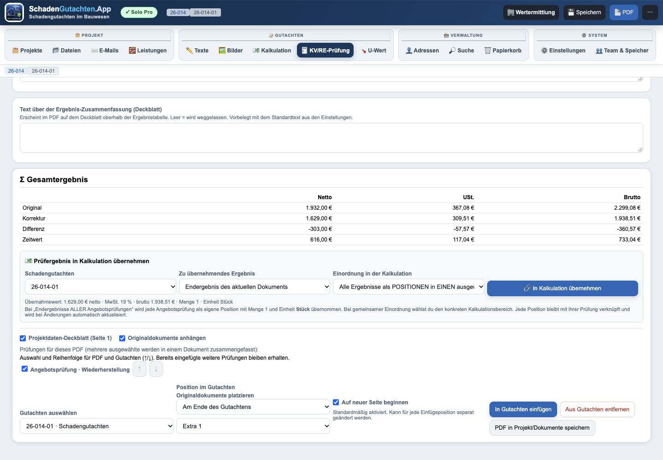Viewport: 663px width, 460px height.
Task: Click the SchadenGutachten.App logo icon
Action: coord(14,12)
